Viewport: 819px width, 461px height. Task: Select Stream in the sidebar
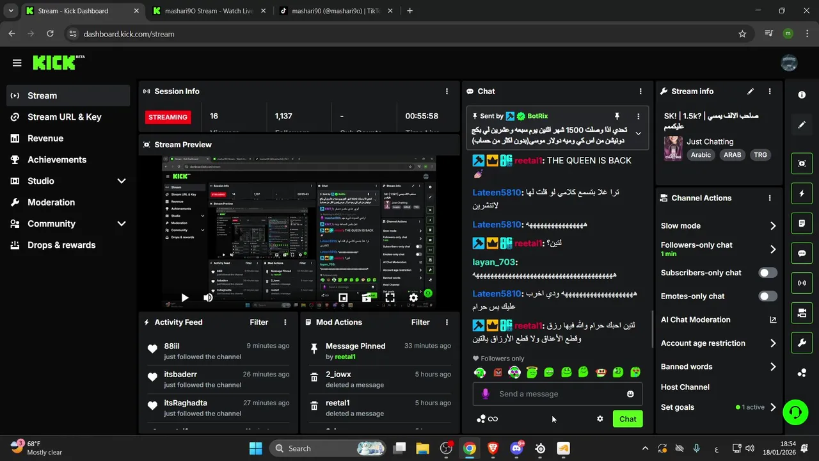pyautogui.click(x=68, y=95)
